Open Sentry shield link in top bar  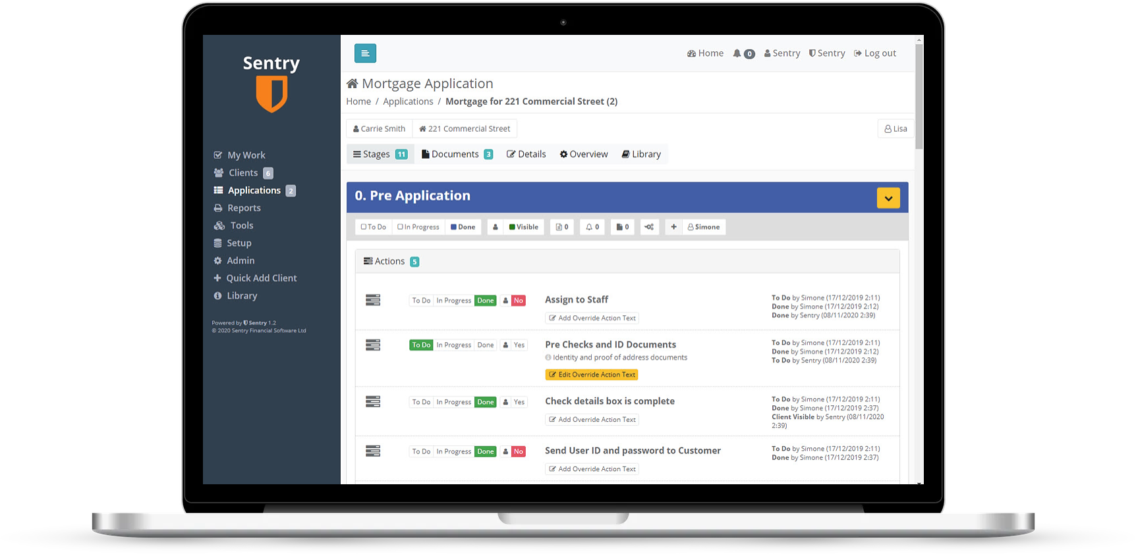pos(827,53)
